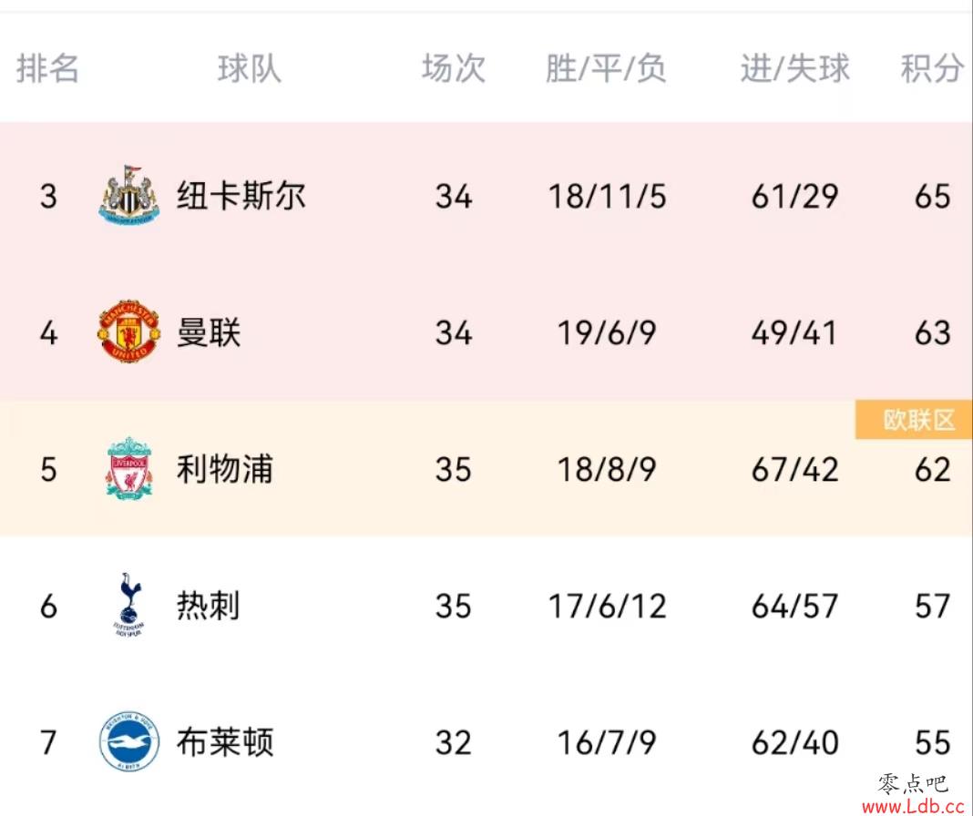Select the 利物浦 team name
This screenshot has height=816, width=973.
pyautogui.click(x=225, y=468)
